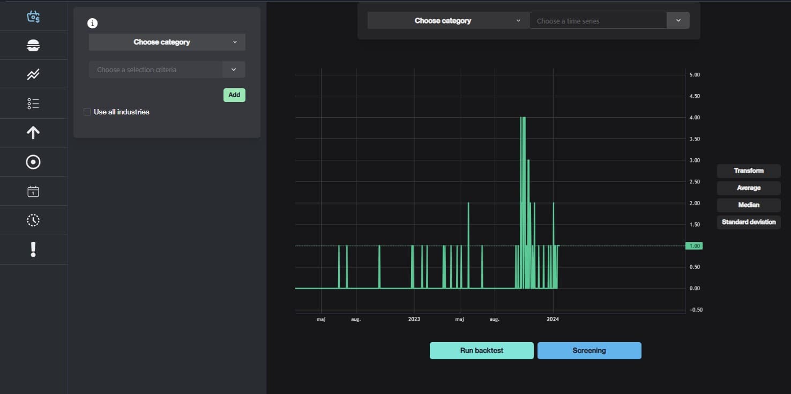Toggle the Use all industries checkbox
791x394 pixels.
point(87,112)
